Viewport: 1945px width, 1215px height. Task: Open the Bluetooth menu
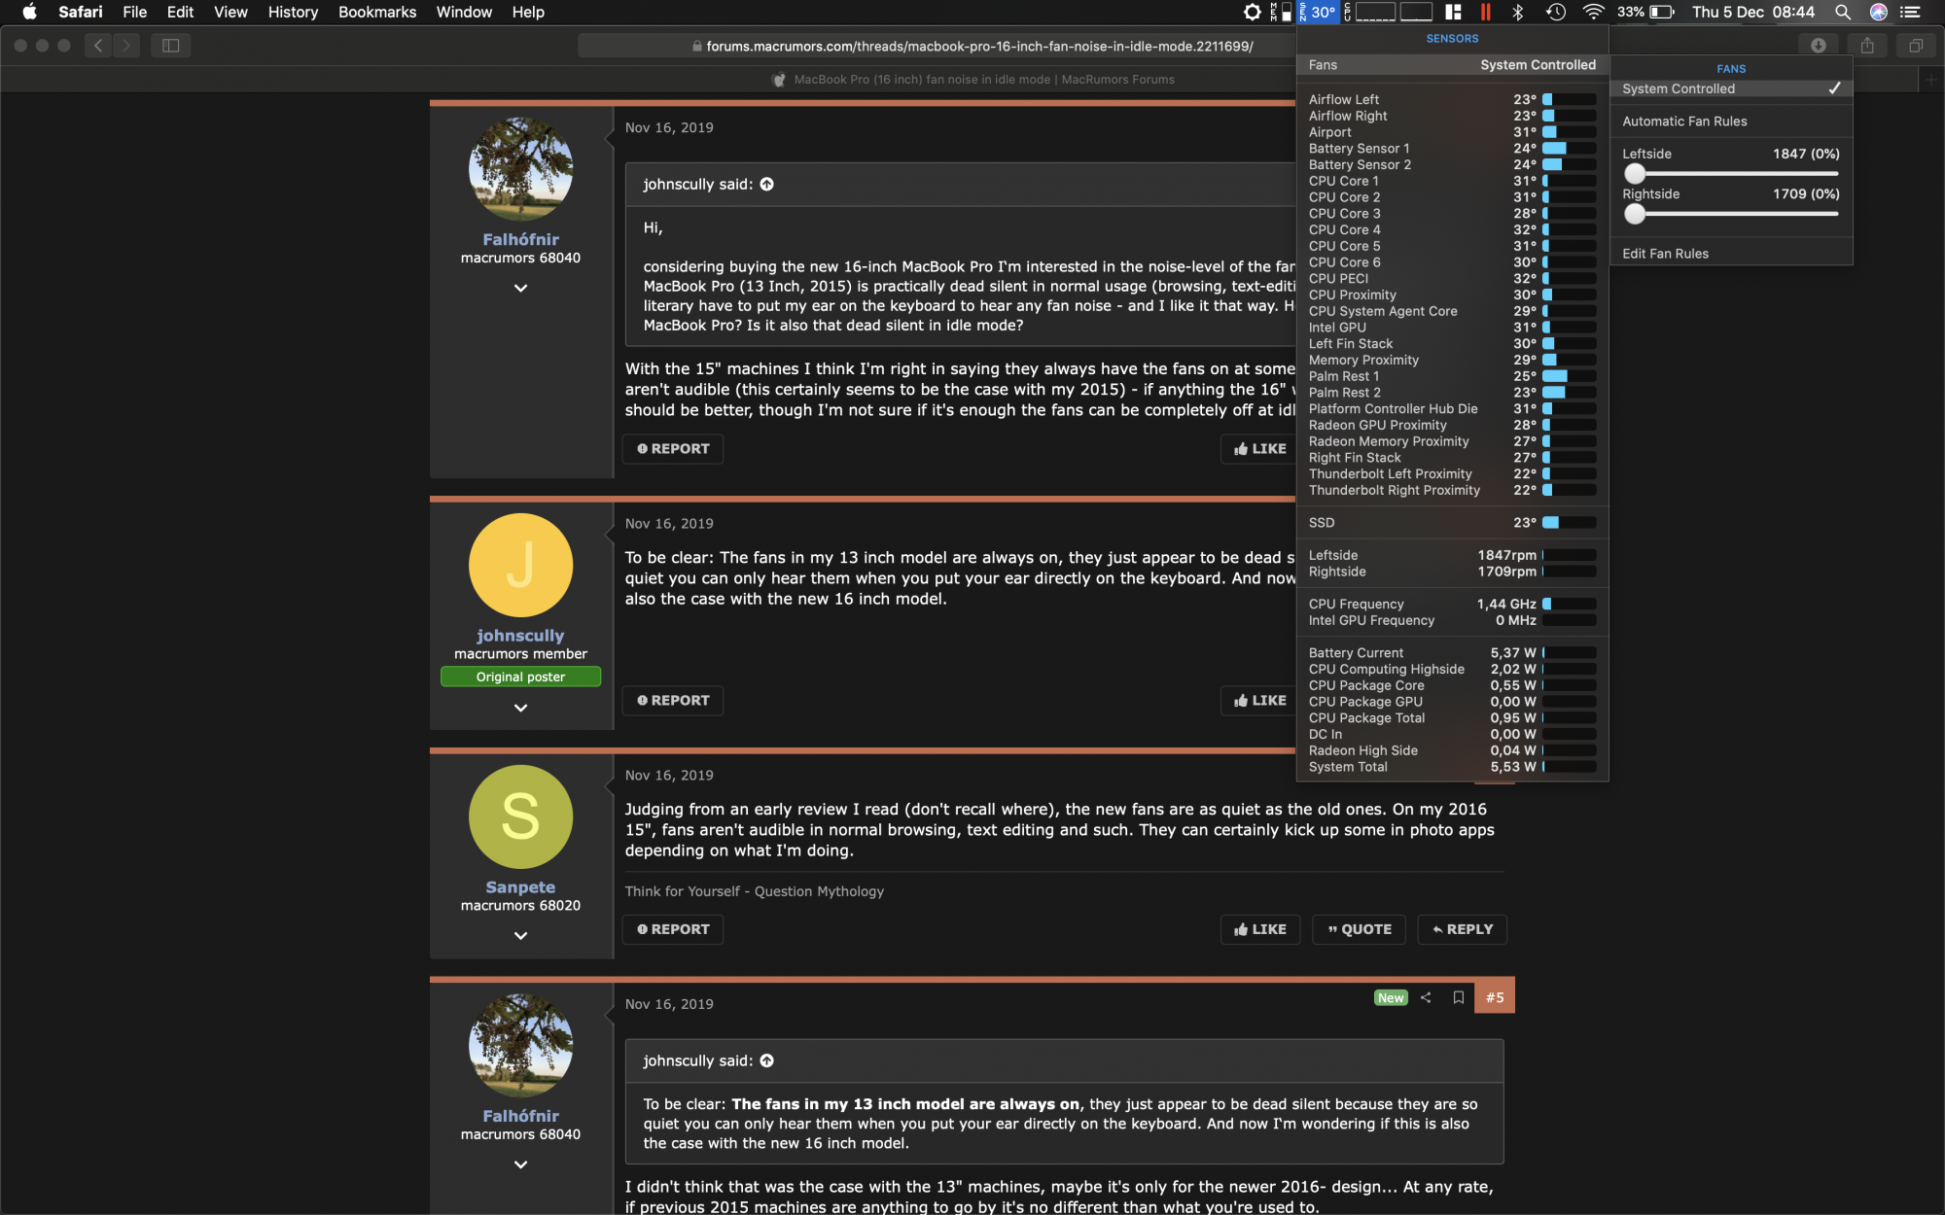coord(1517,12)
